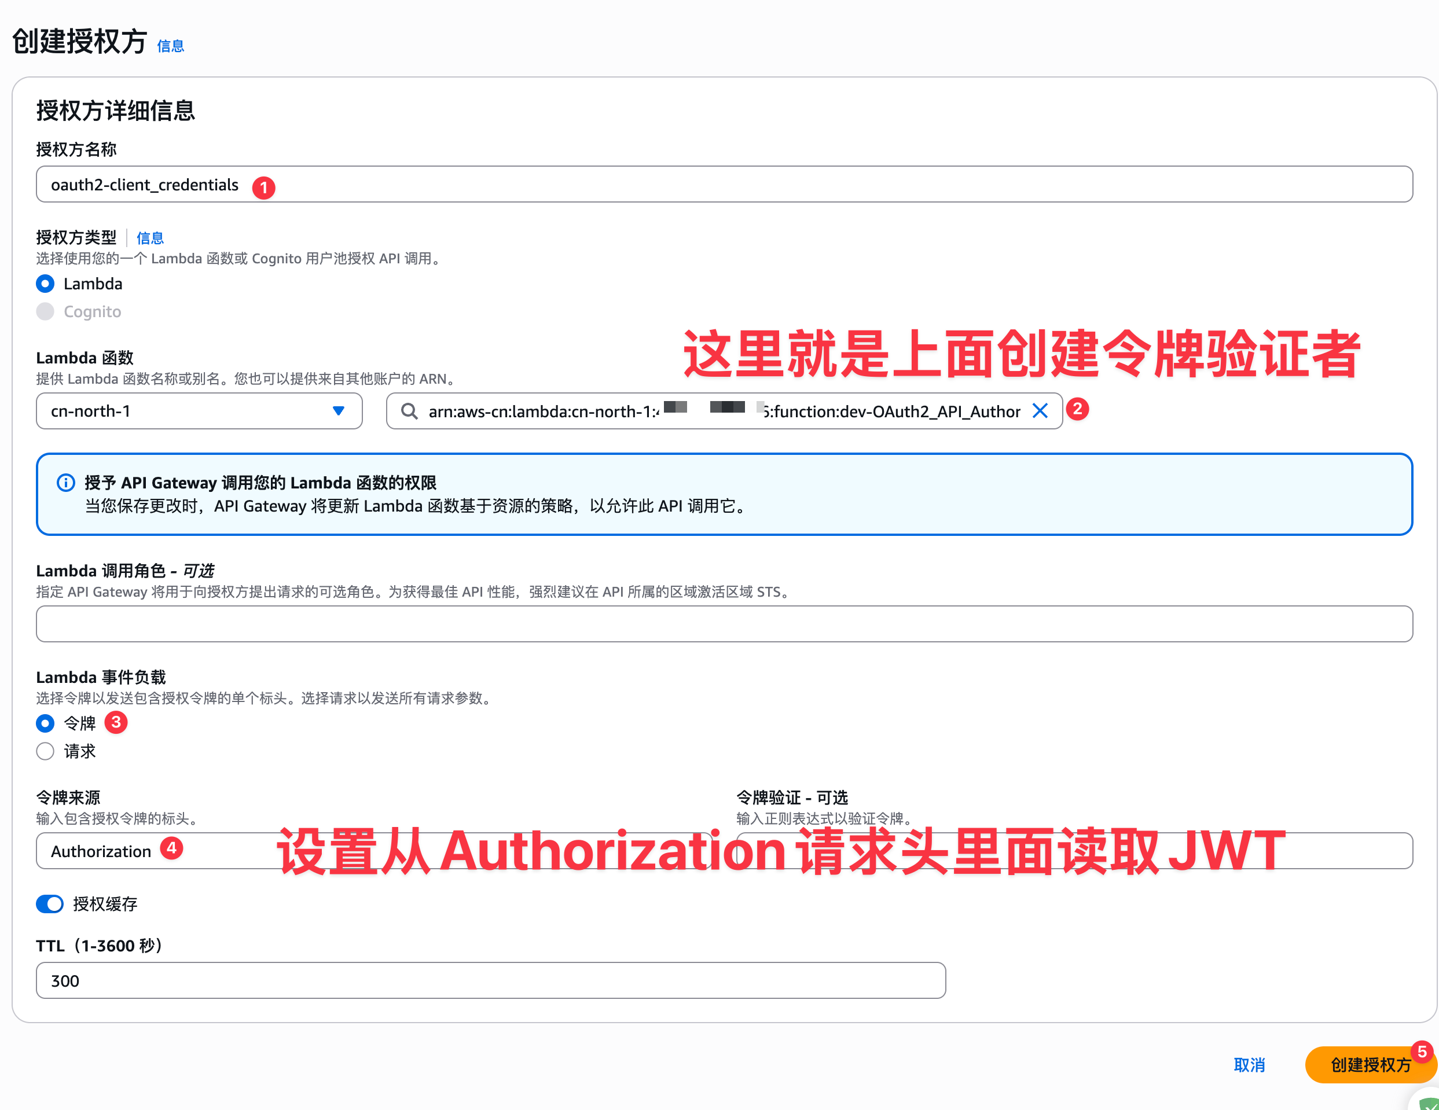Viewport: 1439px width, 1110px height.
Task: Click the search magnifier icon in ARN field
Action: pyautogui.click(x=409, y=411)
